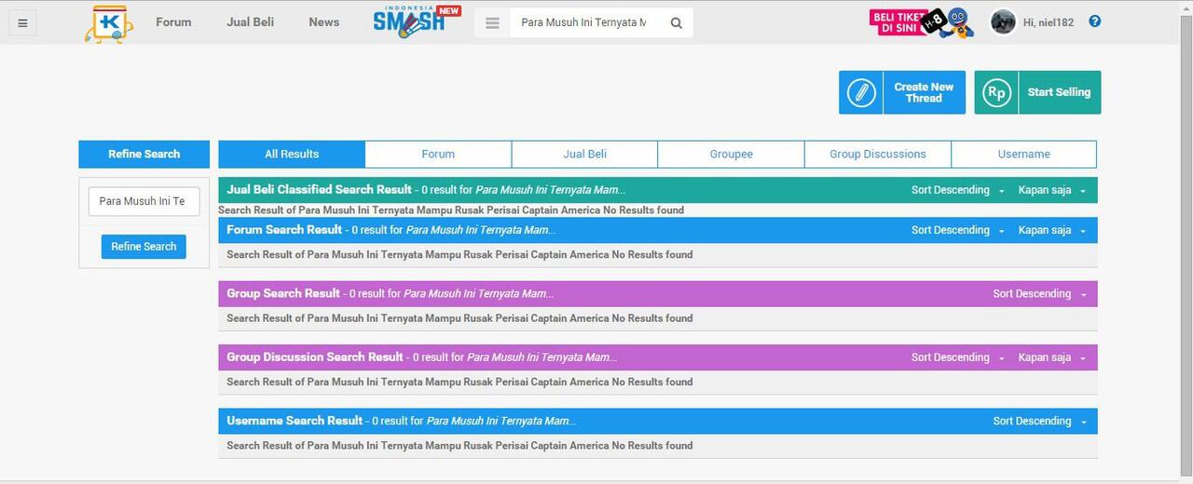Viewport: 1193px width, 484px height.
Task: Open the niel182 profile avatar
Action: (1003, 22)
